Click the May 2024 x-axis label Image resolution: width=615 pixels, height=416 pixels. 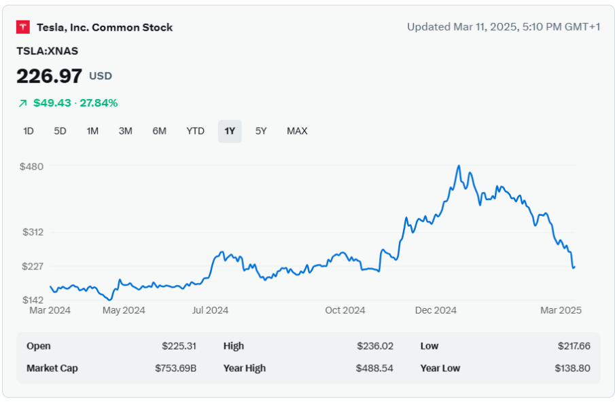point(124,310)
